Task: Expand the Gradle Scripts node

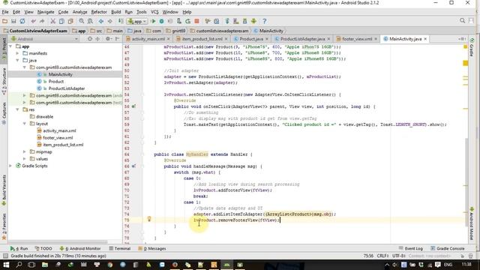Action: 11,166
